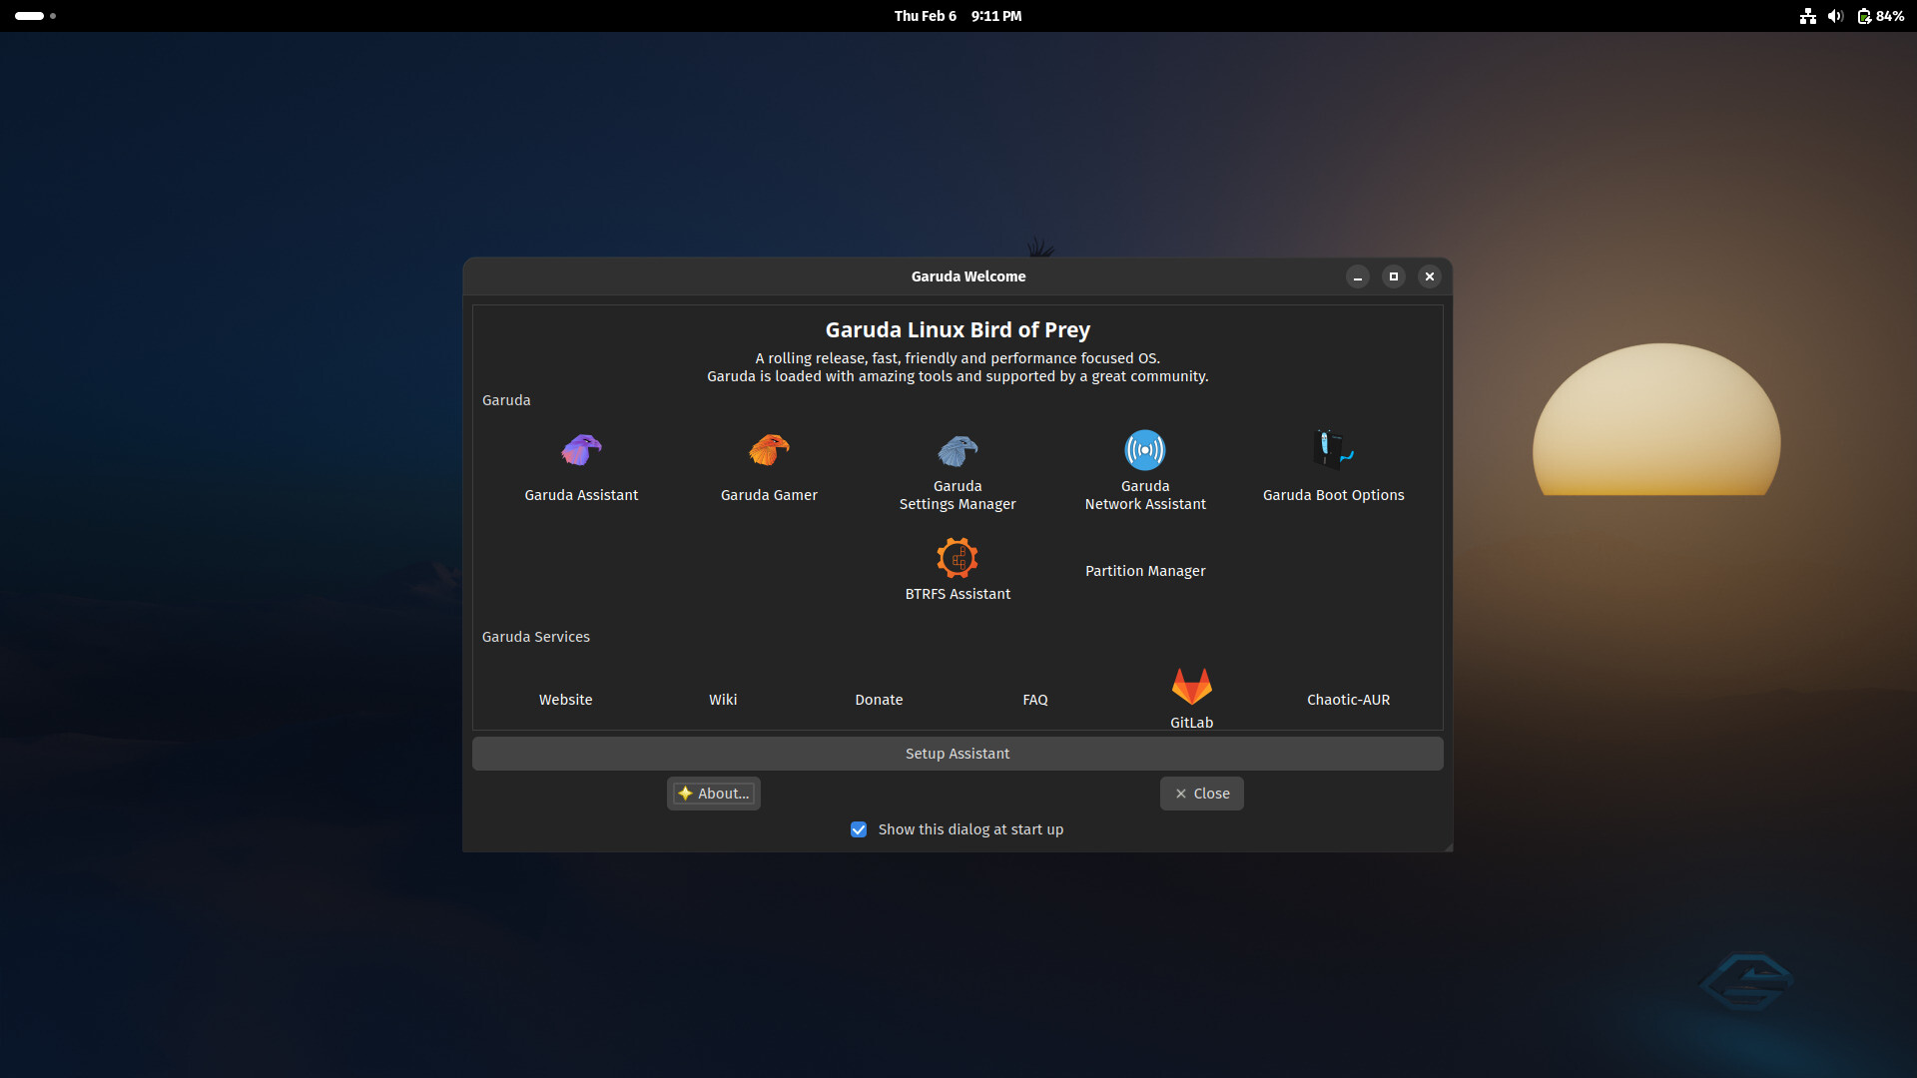Open the clock showing Thu Feb 6

pyautogui.click(x=958, y=16)
